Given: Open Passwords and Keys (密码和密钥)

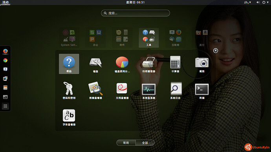Looking at the screenshot, I should click(x=69, y=90).
